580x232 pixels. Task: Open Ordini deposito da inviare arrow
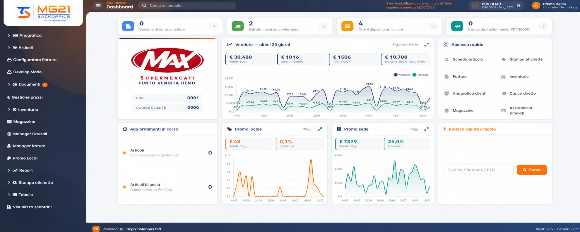click(x=433, y=26)
